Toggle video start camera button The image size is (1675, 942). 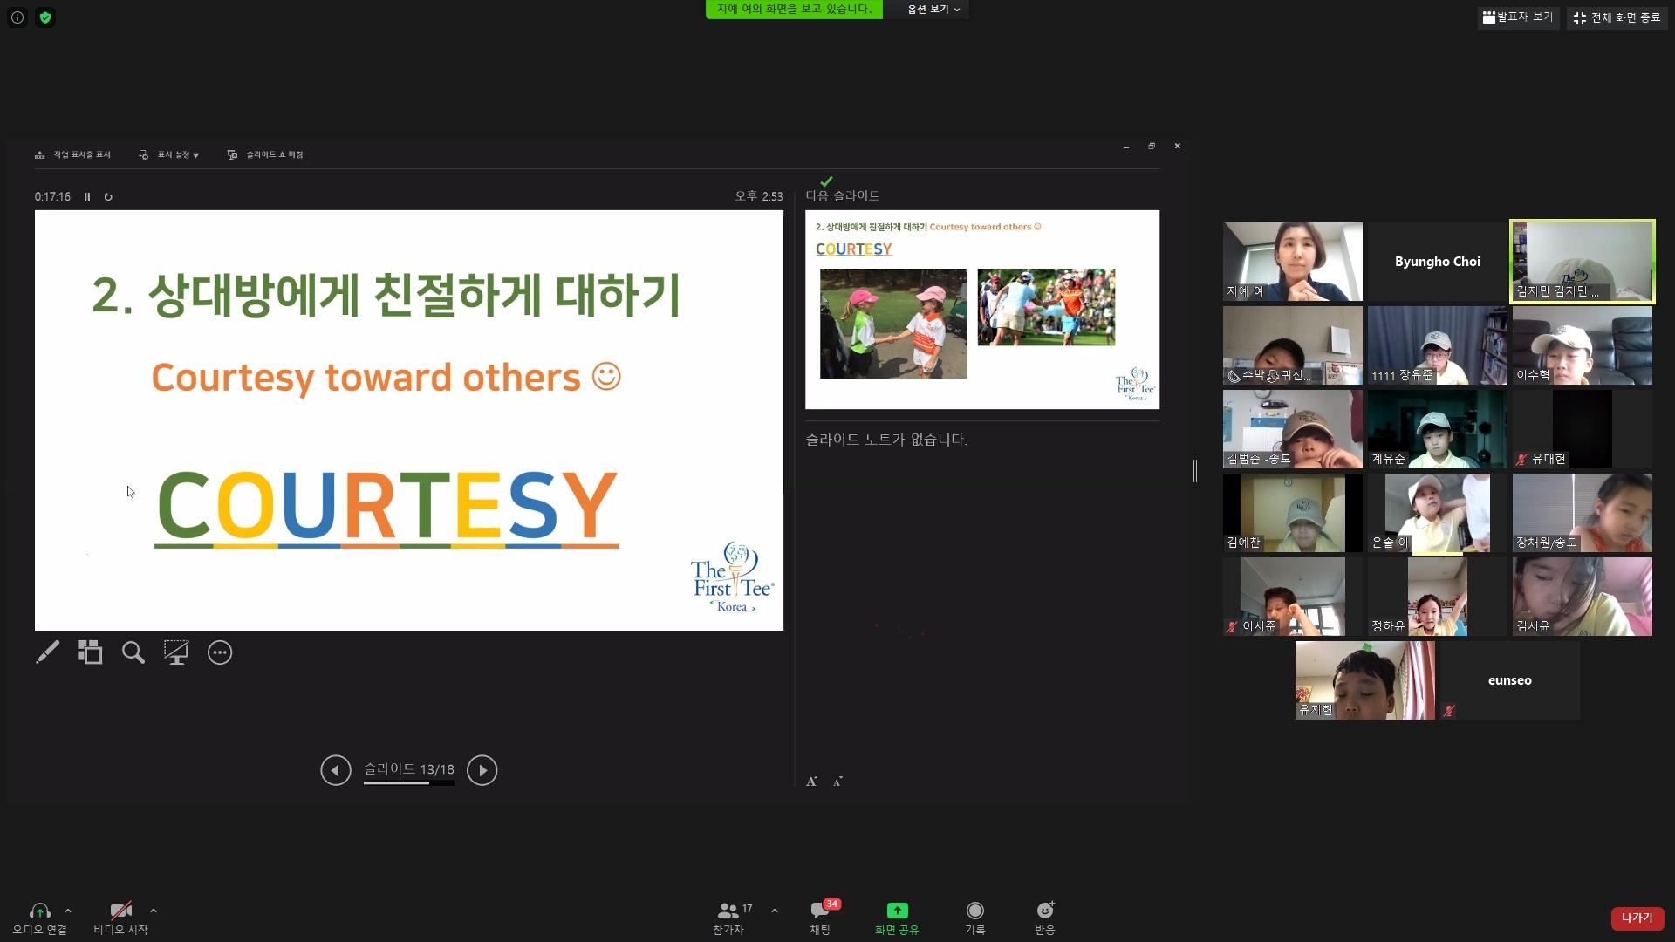coord(120,911)
